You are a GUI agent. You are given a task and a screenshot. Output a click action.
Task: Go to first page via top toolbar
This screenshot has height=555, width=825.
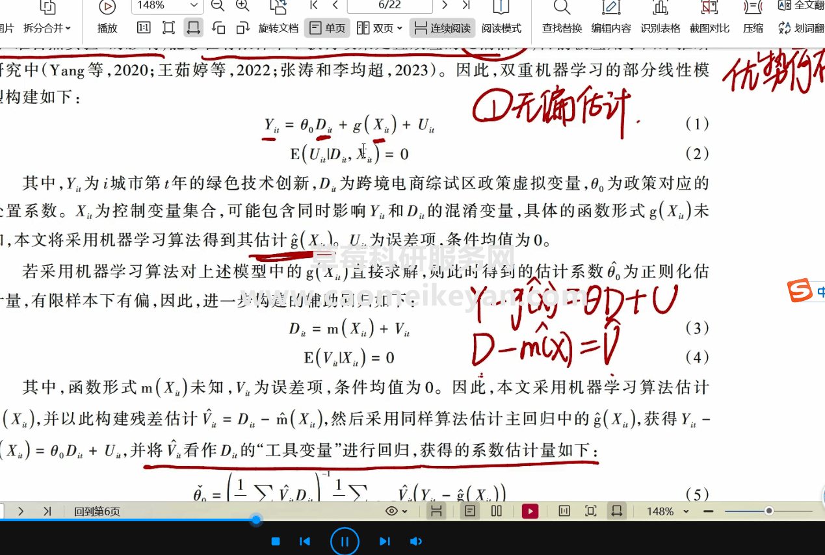pyautogui.click(x=314, y=6)
